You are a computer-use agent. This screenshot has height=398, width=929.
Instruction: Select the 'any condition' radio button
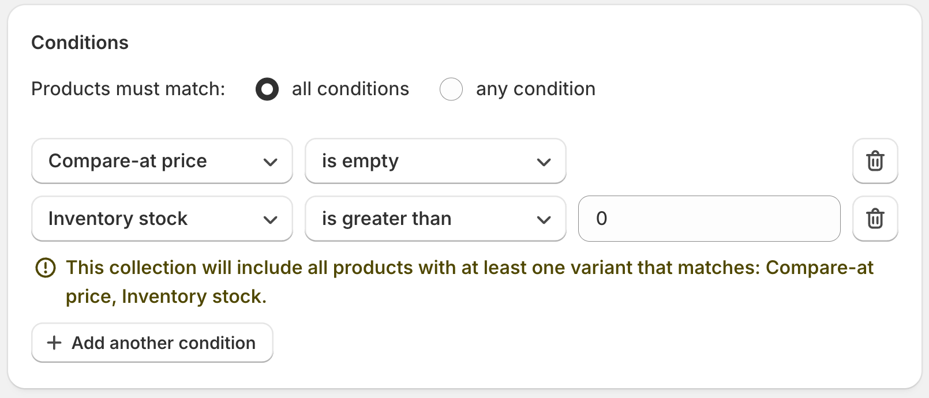(451, 89)
